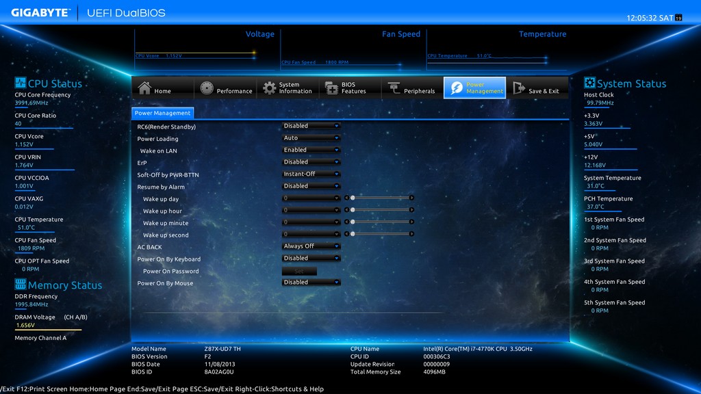The width and height of the screenshot is (701, 394).
Task: Click the Host Clock 99.79MHz value
Action: [x=600, y=103]
